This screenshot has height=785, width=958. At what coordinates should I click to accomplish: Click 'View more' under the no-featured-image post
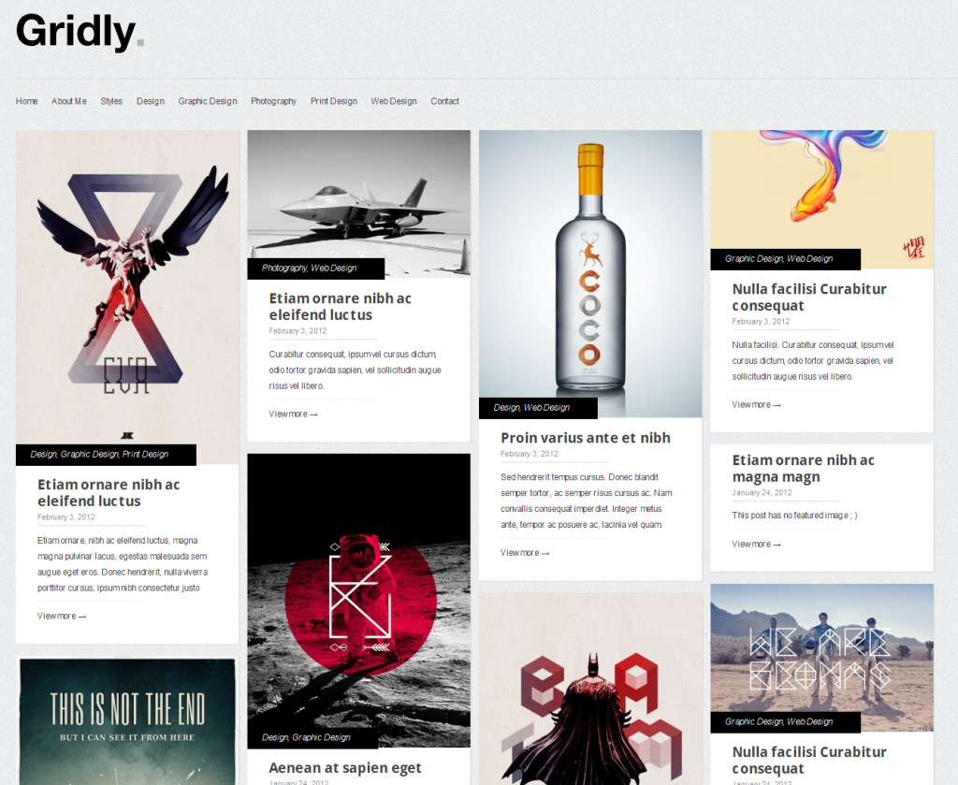(756, 545)
